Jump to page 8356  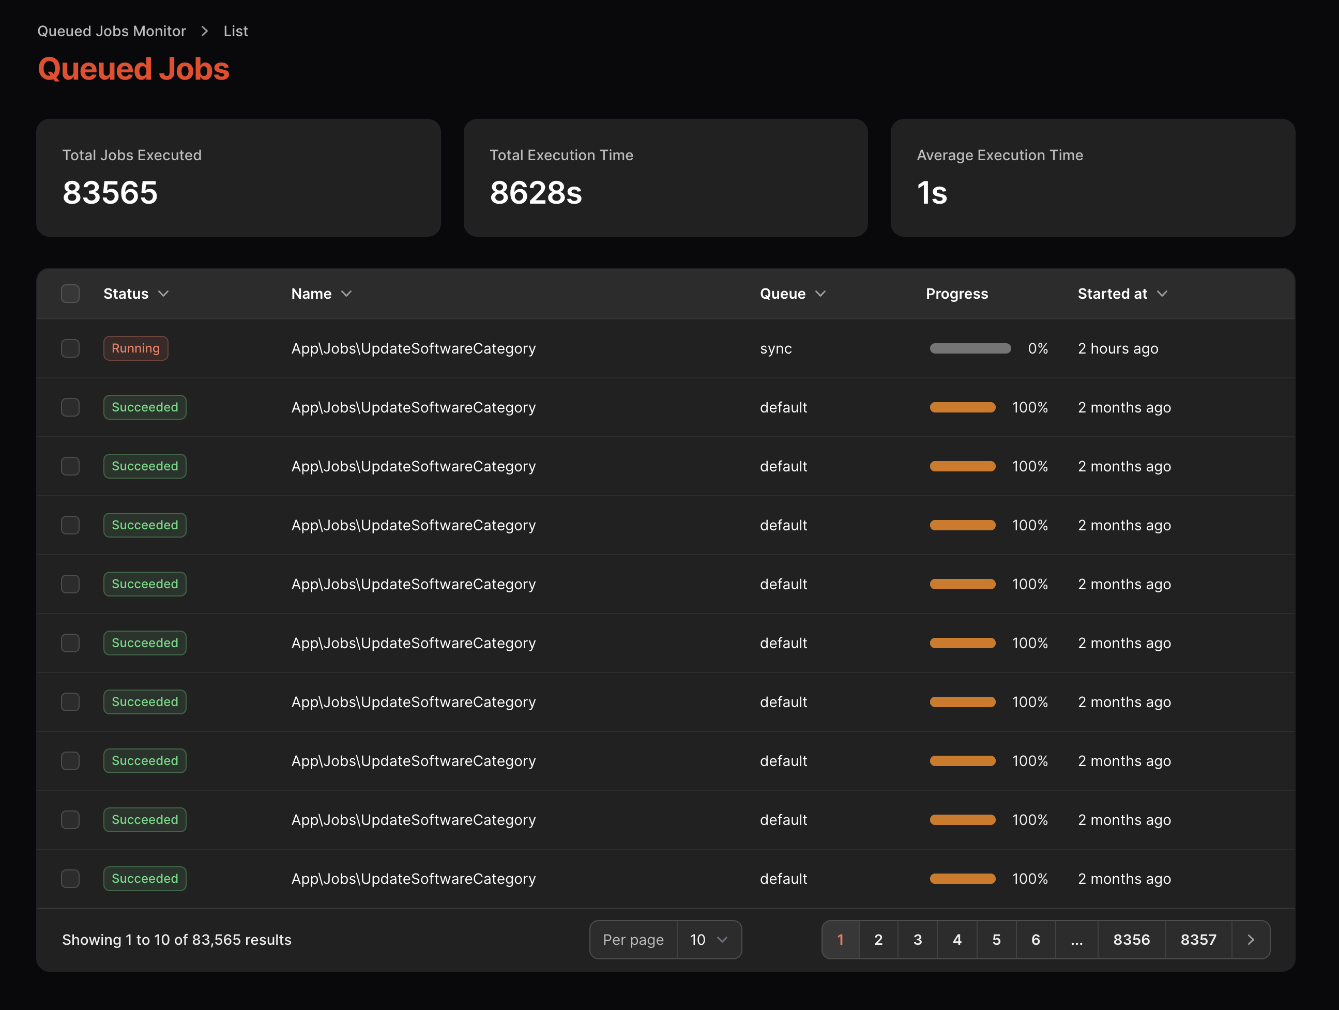[1131, 939]
